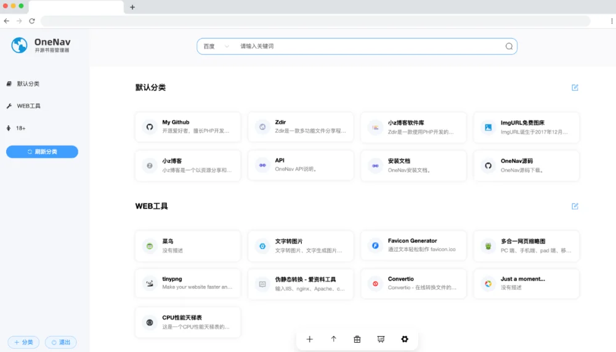Screen dimensions: 616x352
Task: Click the 文字转图片 card icon
Action: 262,246
